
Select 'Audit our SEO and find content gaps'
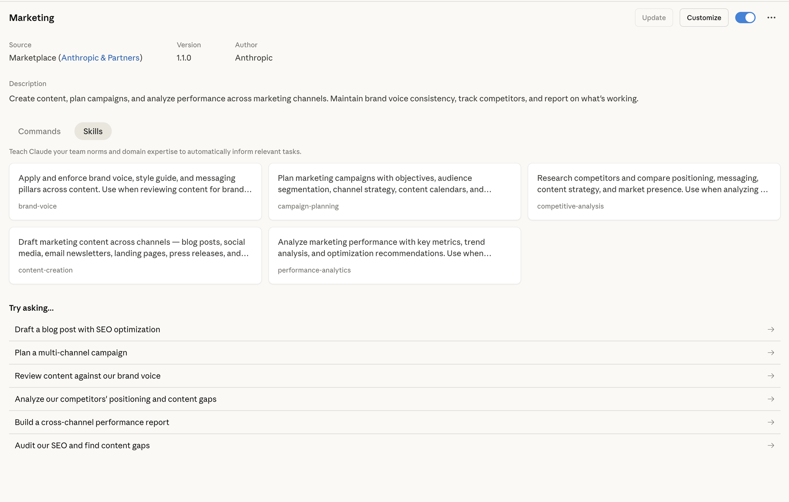click(x=394, y=446)
